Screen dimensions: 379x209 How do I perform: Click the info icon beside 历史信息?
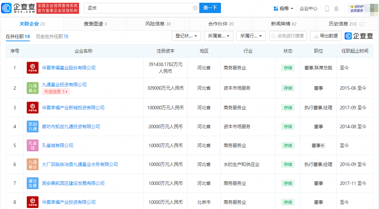click(362, 24)
